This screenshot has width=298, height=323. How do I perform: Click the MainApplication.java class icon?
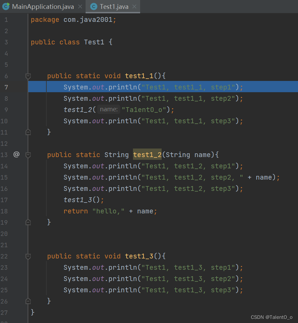click(x=6, y=6)
